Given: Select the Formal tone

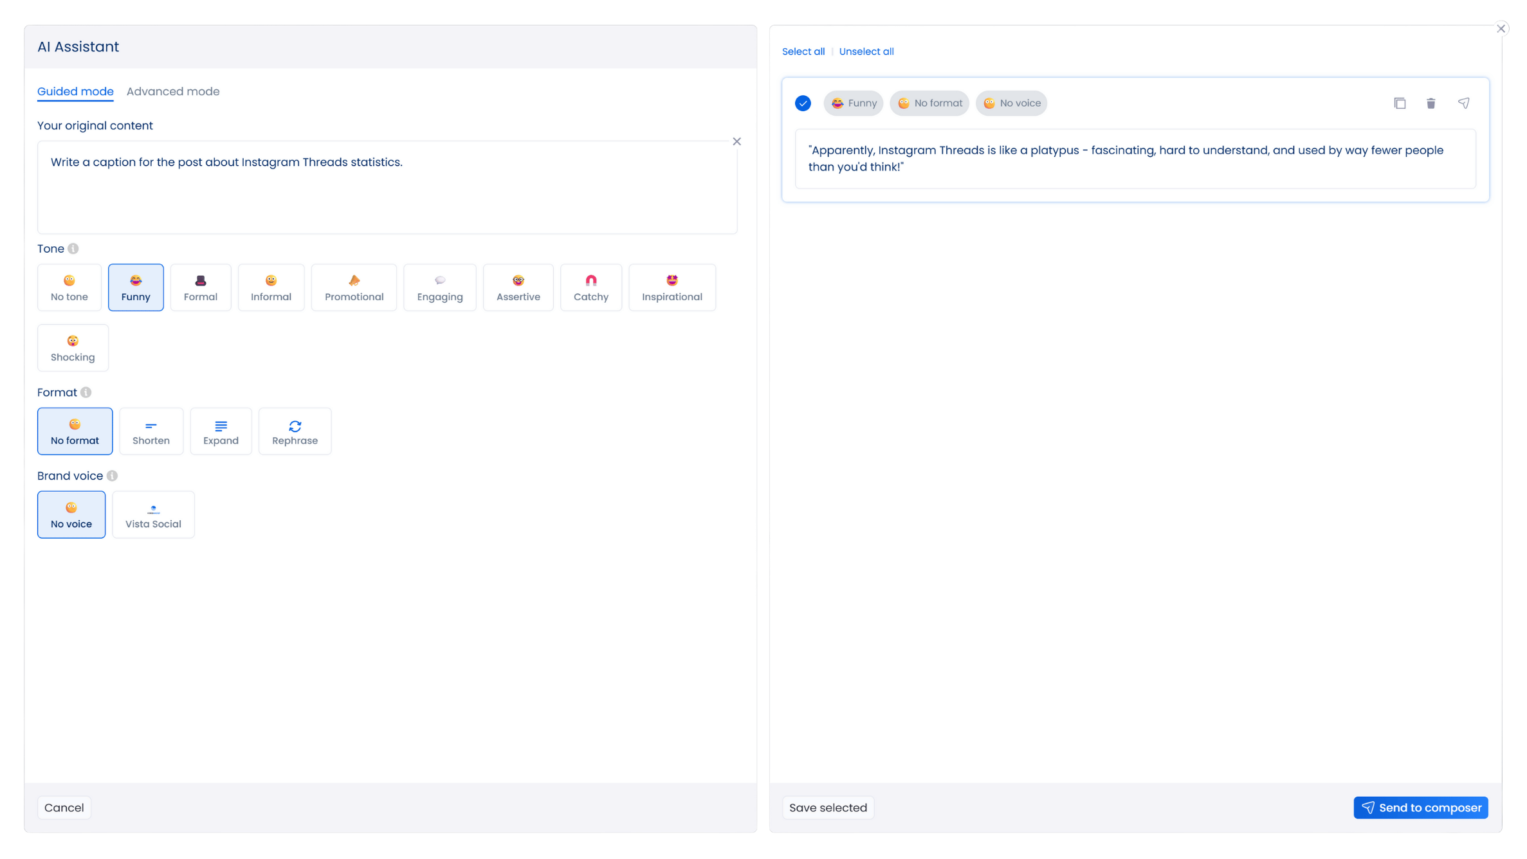Looking at the screenshot, I should tap(200, 287).
